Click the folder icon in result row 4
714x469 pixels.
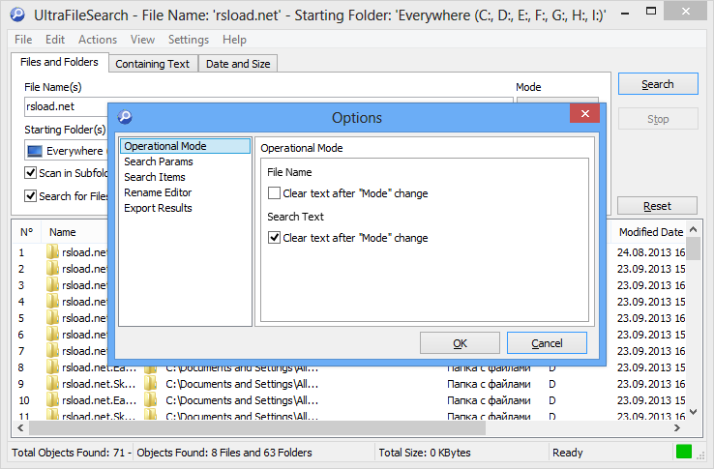point(53,301)
